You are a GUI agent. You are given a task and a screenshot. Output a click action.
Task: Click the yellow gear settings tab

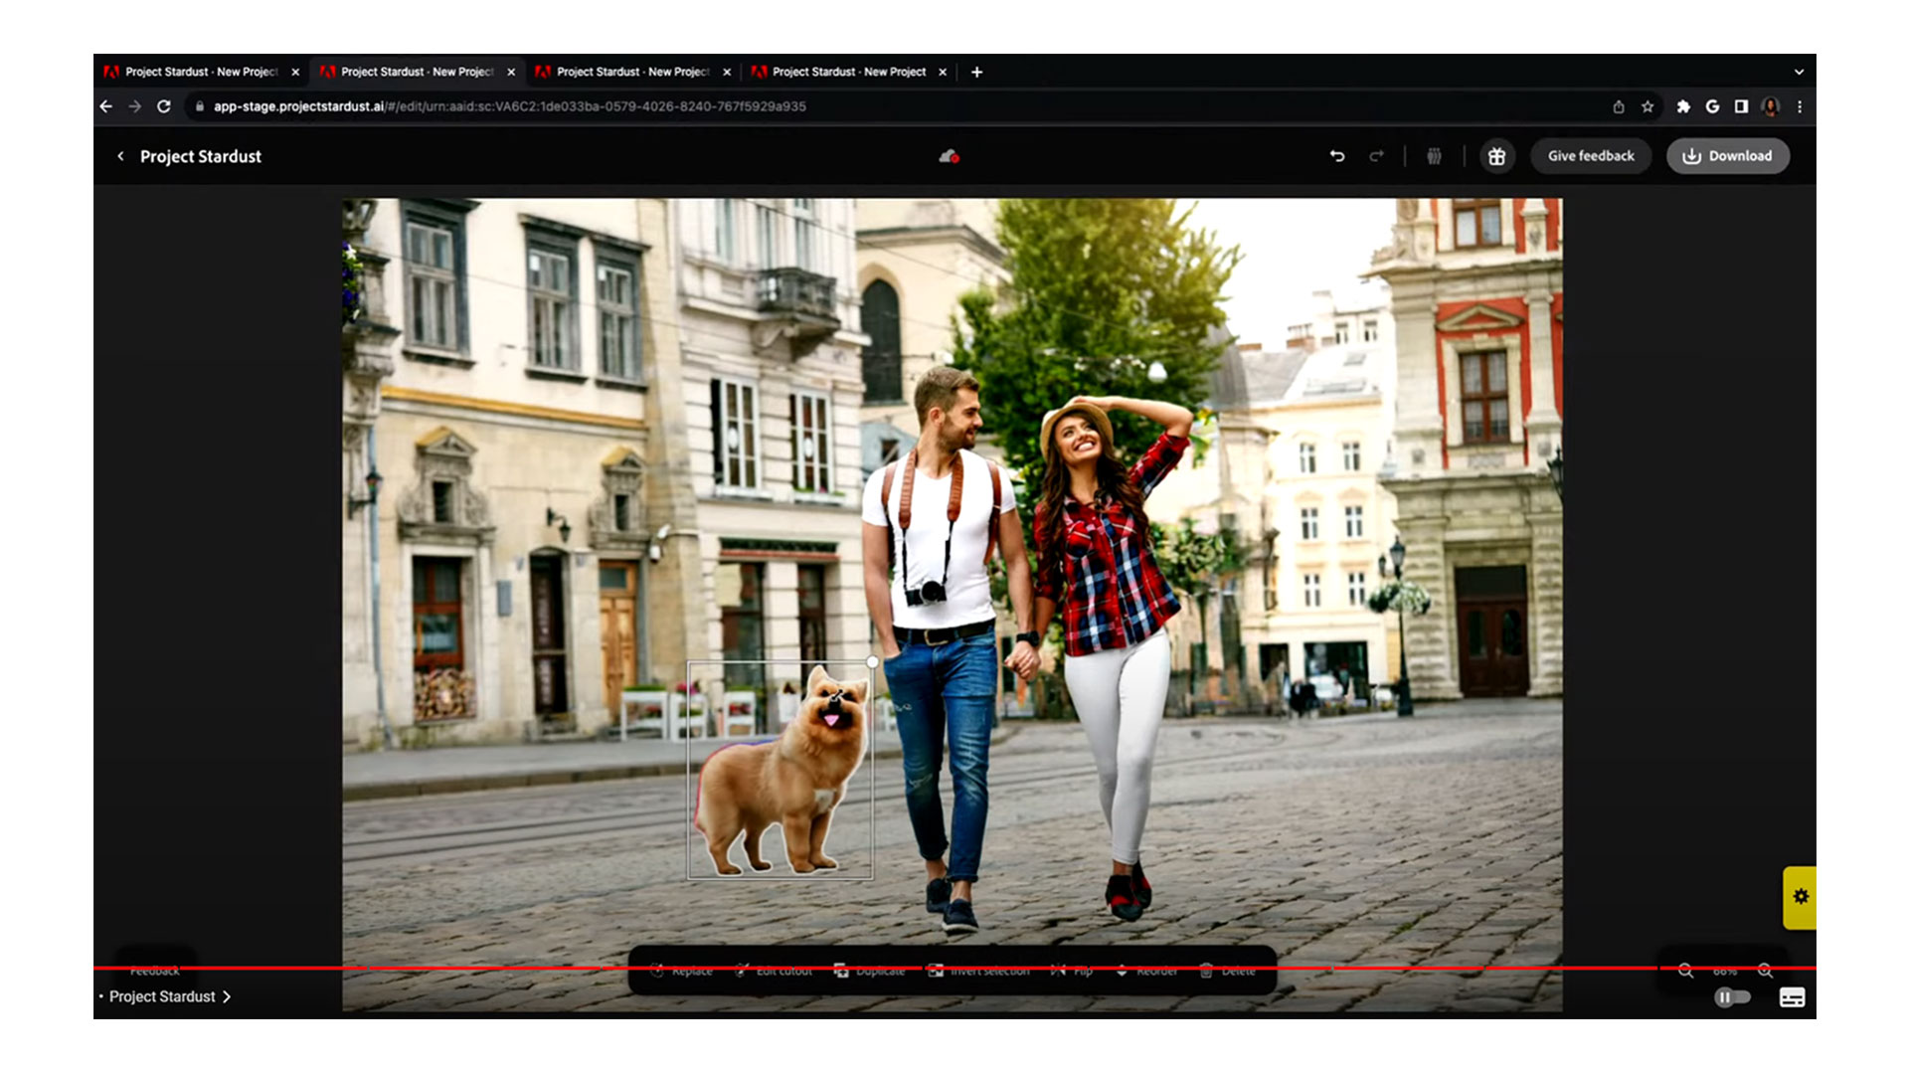pyautogui.click(x=1800, y=897)
